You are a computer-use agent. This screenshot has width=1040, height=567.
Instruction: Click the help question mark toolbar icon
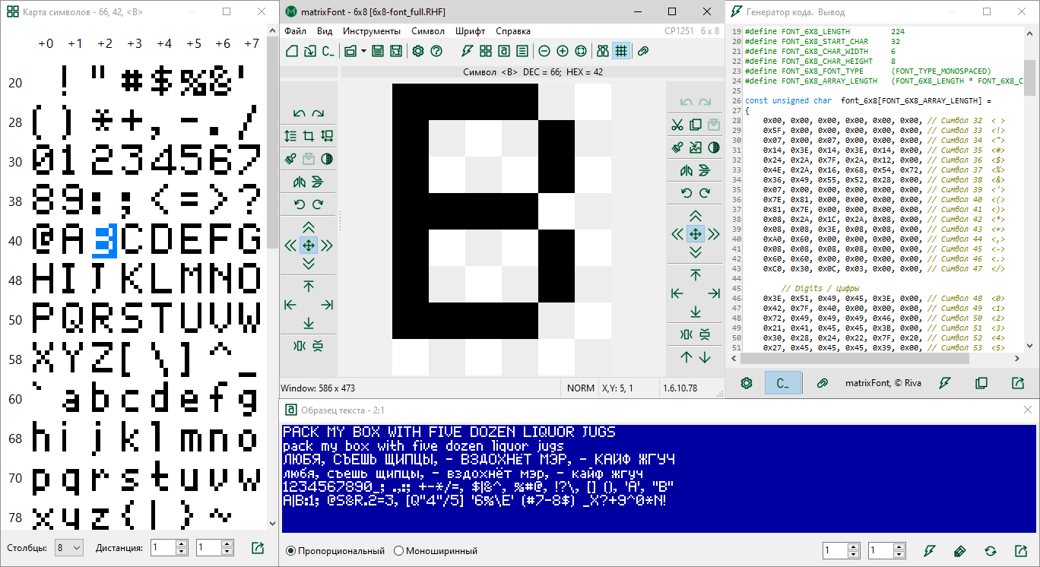coord(436,51)
